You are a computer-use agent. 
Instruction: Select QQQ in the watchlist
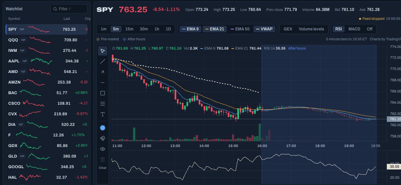pos(47,40)
